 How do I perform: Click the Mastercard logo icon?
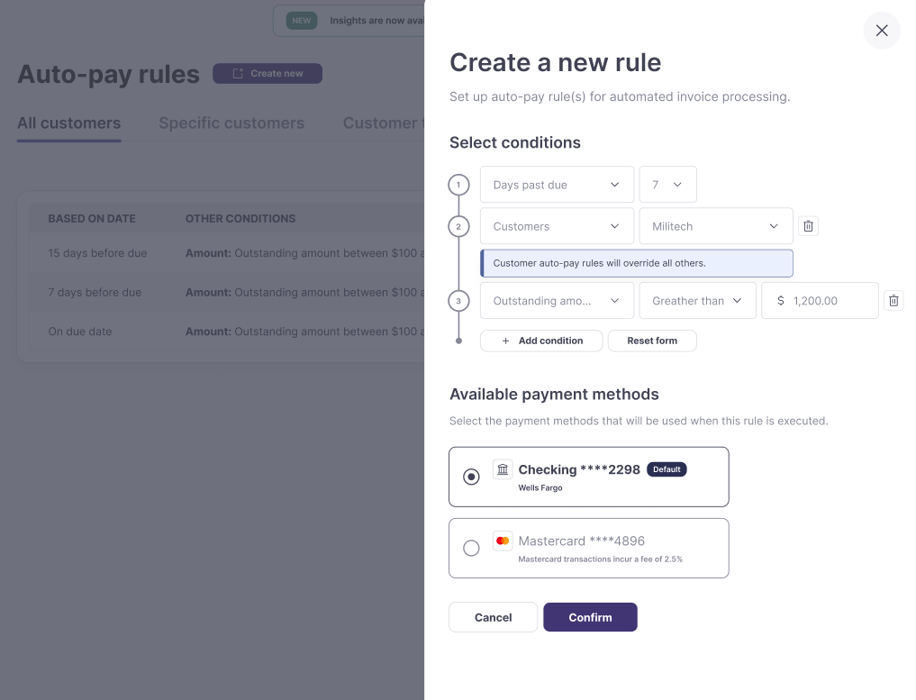pos(503,541)
